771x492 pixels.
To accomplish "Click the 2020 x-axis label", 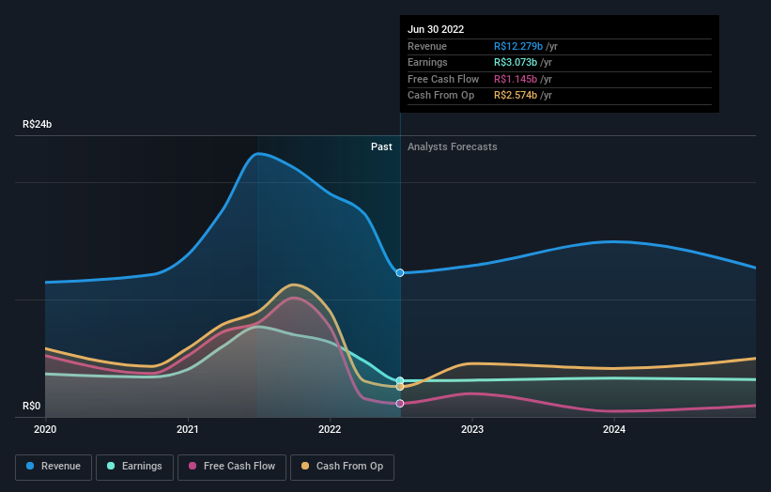I will click(45, 429).
